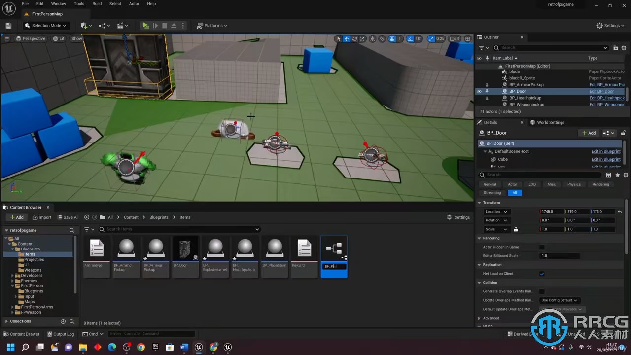Open Selection Mode dropdown
The image size is (631, 355).
(x=46, y=26)
